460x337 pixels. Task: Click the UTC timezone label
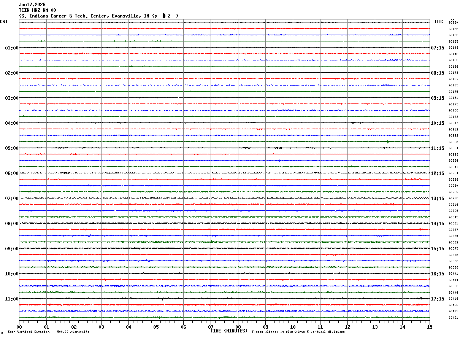pos(439,22)
